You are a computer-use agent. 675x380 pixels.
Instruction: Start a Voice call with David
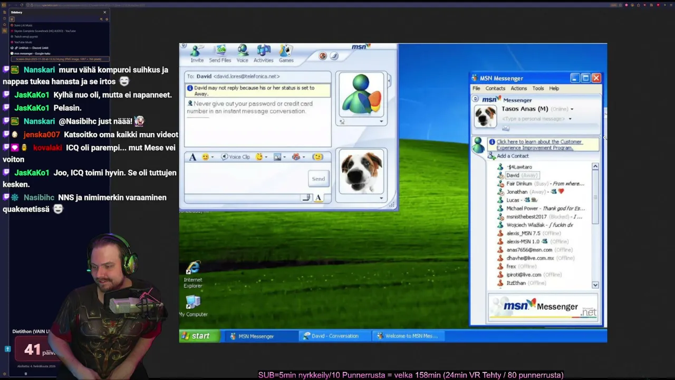pos(242,54)
